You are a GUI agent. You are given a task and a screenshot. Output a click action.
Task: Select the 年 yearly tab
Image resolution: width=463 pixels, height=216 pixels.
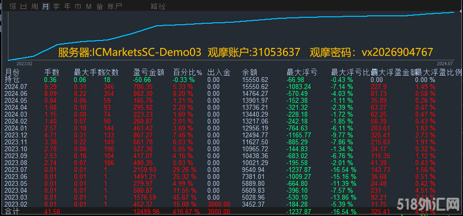[67, 6]
